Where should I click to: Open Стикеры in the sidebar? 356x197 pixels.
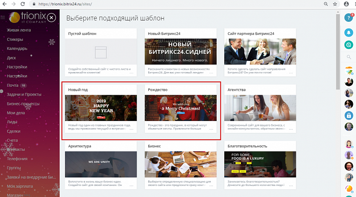[x=15, y=39]
